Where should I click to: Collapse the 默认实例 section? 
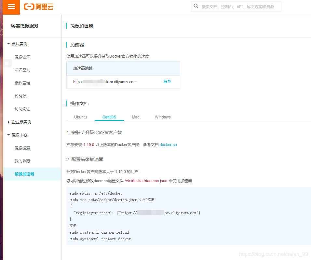click(8, 44)
